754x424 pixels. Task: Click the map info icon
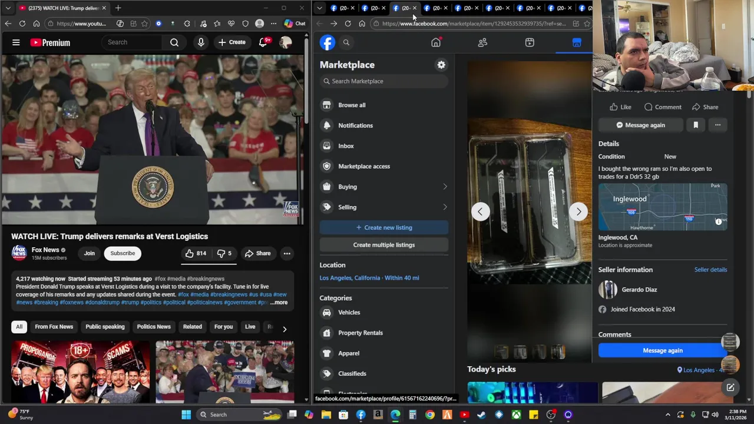click(x=719, y=221)
